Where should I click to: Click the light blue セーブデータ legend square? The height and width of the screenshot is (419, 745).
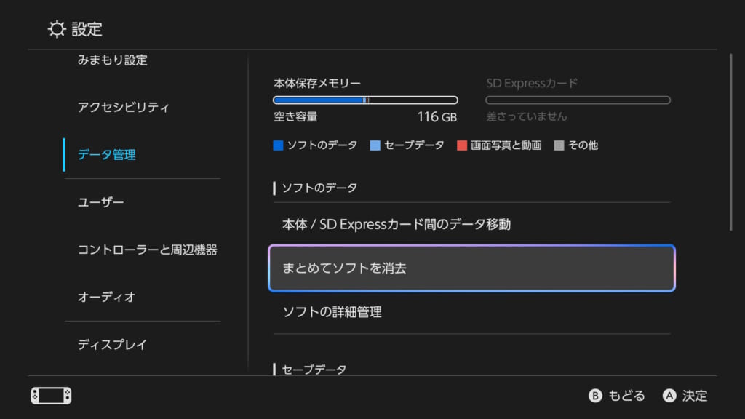coord(375,145)
